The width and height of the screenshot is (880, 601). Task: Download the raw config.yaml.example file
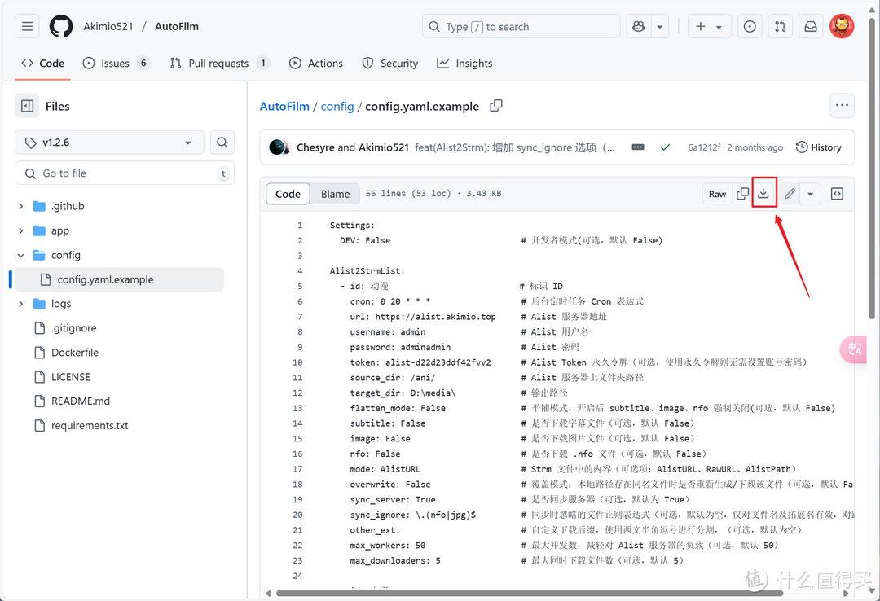(763, 194)
